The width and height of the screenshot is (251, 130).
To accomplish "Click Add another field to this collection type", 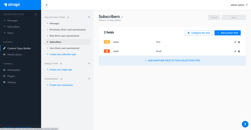I will click(172, 60).
